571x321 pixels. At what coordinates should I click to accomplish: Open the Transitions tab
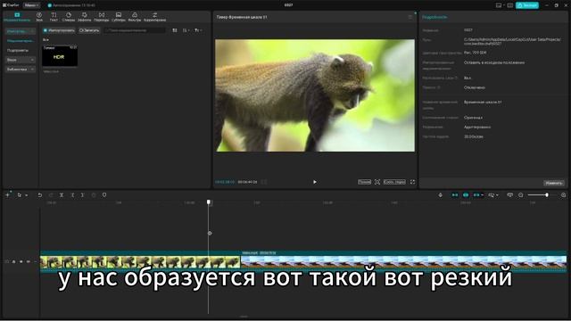(101, 17)
